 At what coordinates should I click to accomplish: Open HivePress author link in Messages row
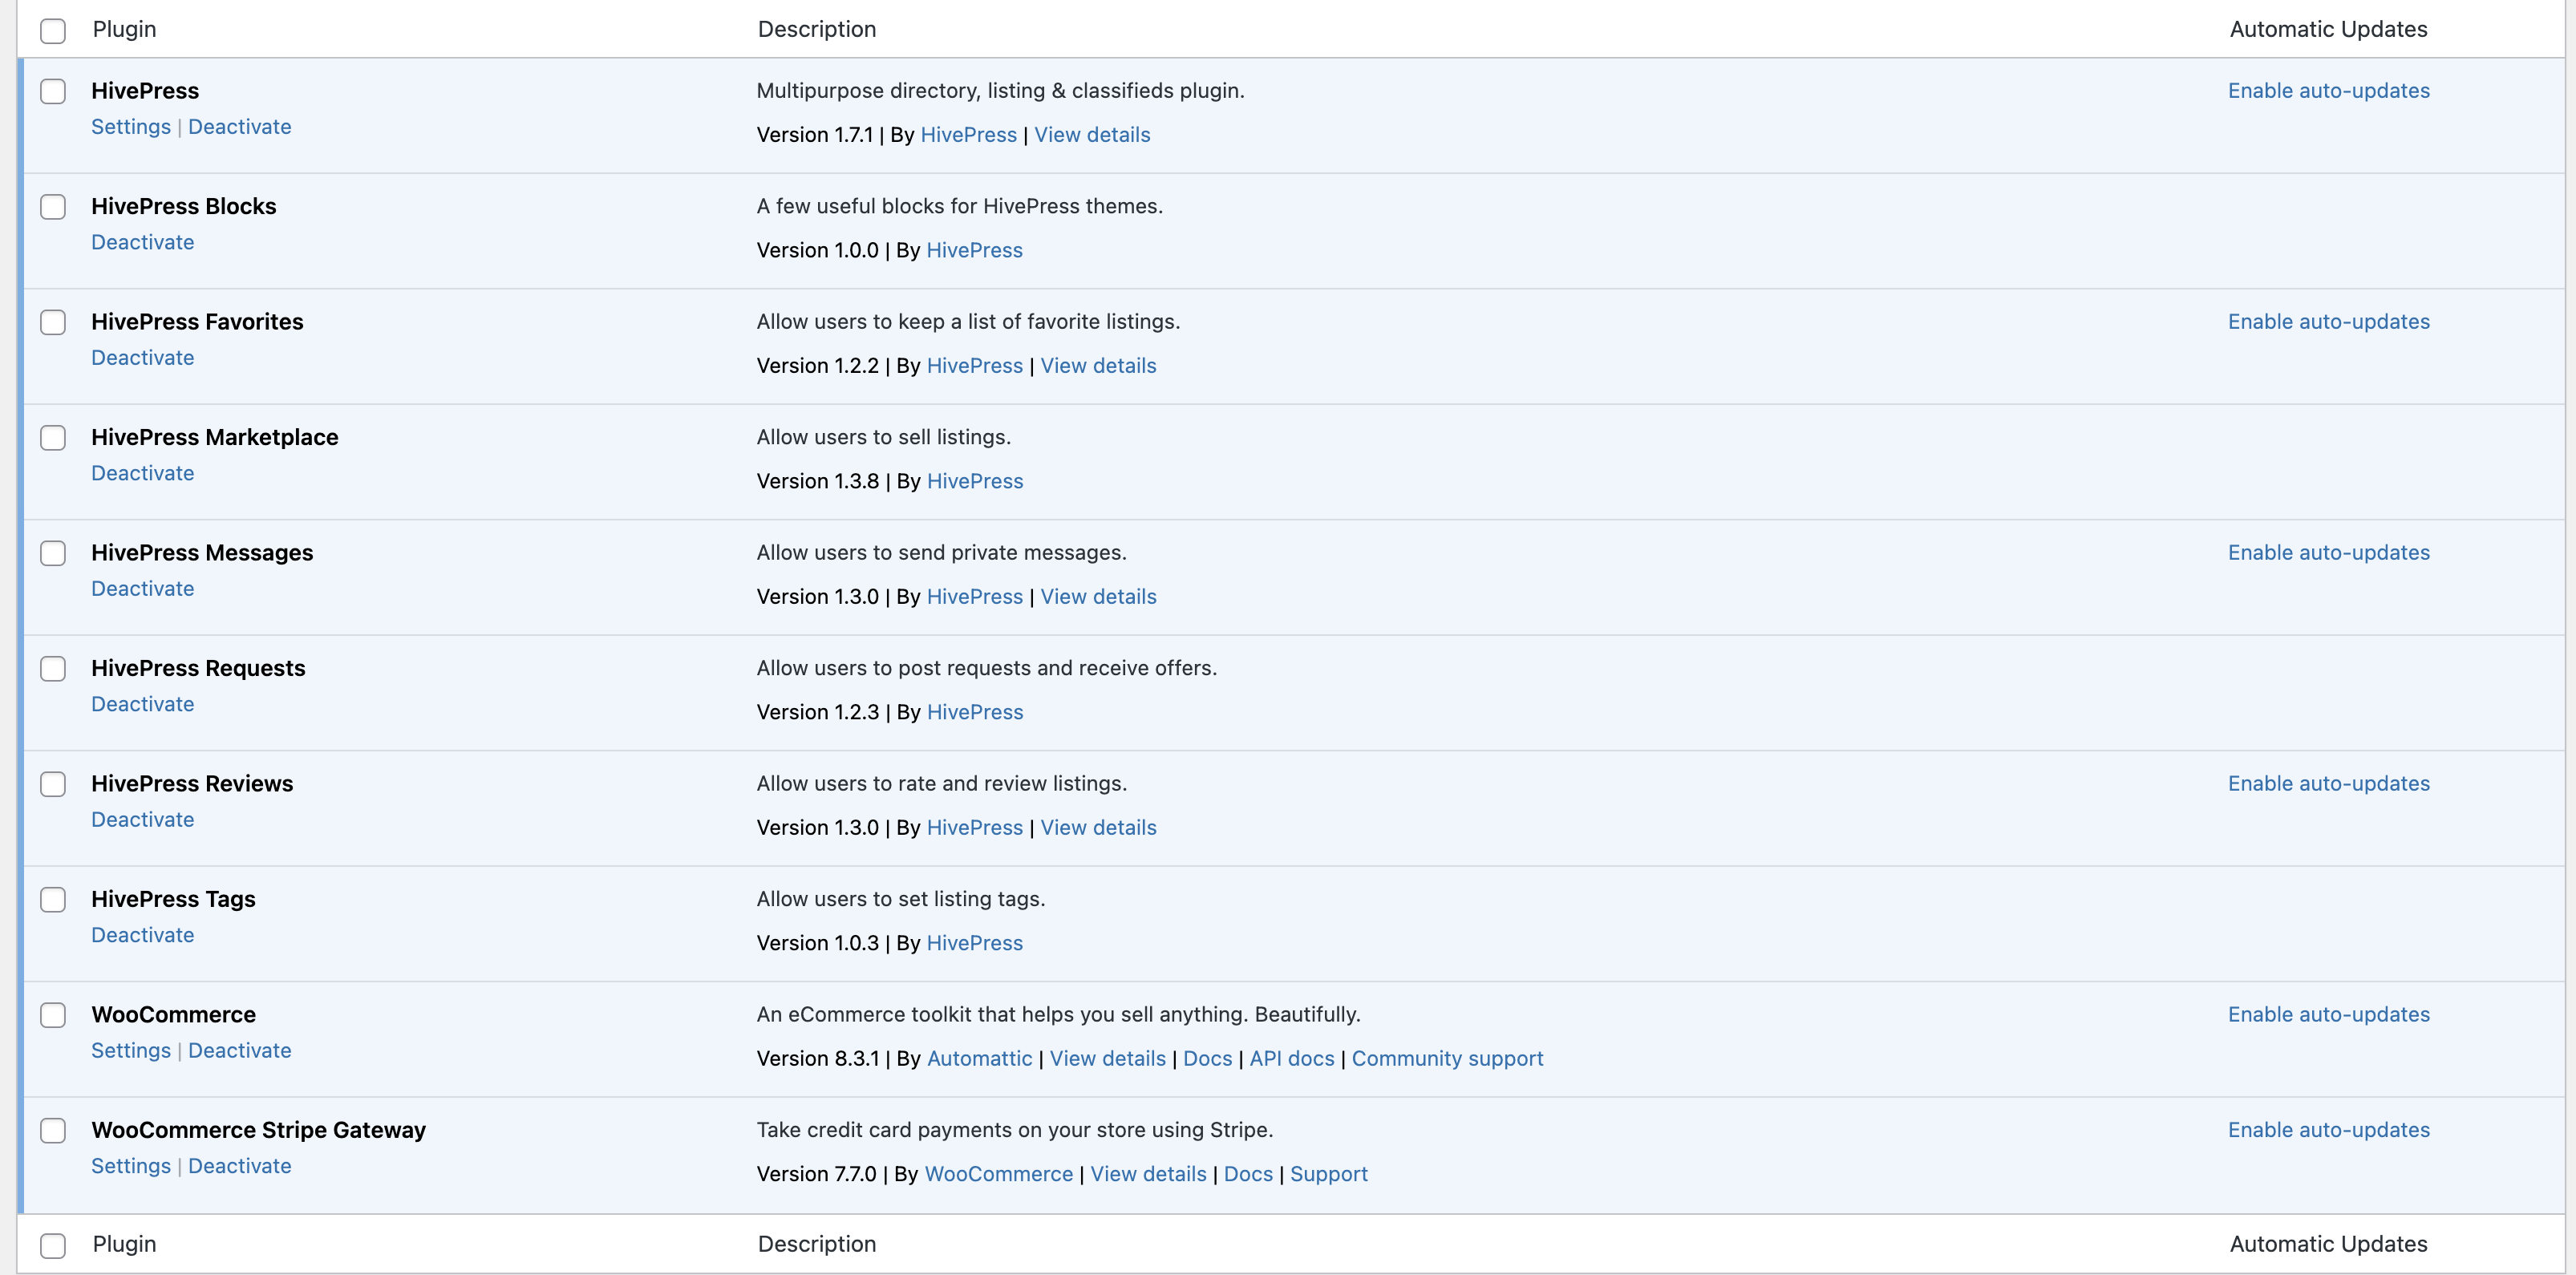pyautogui.click(x=975, y=597)
